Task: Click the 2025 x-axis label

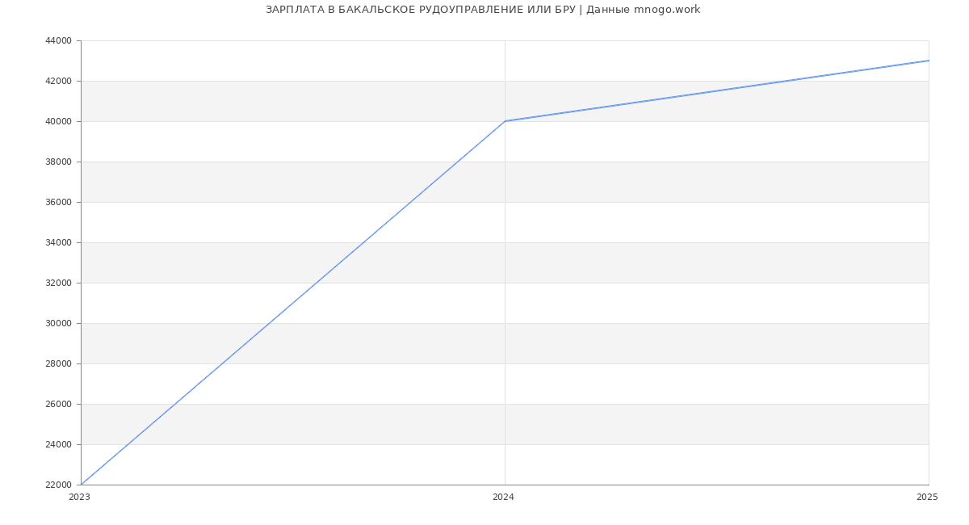Action: coord(927,498)
